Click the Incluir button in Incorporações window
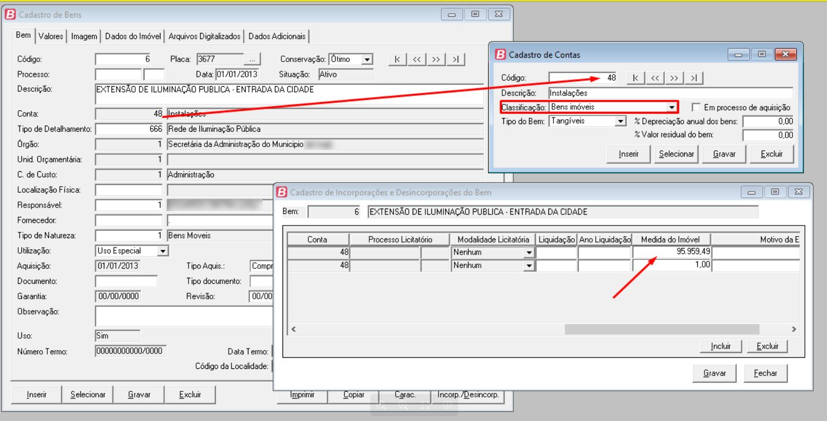827x421 pixels. (x=721, y=346)
